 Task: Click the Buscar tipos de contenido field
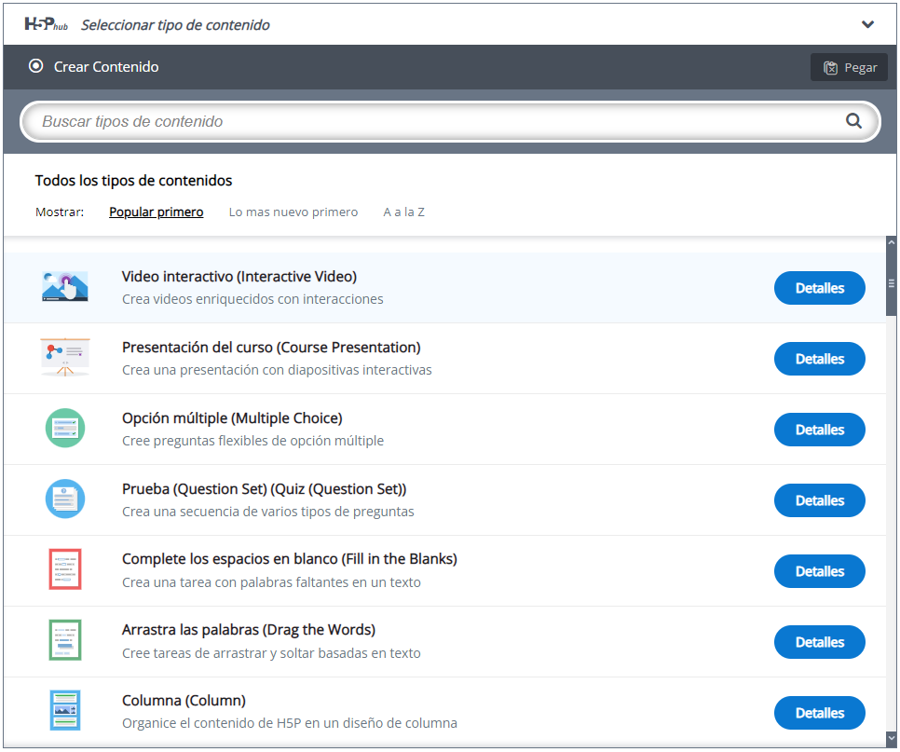pos(438,122)
